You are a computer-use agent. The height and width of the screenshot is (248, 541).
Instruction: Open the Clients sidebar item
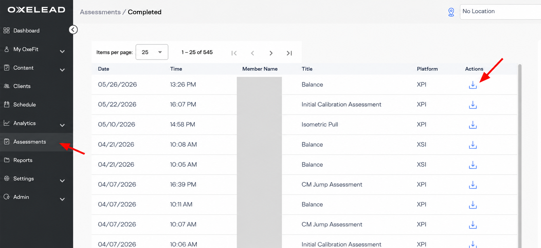36,86
